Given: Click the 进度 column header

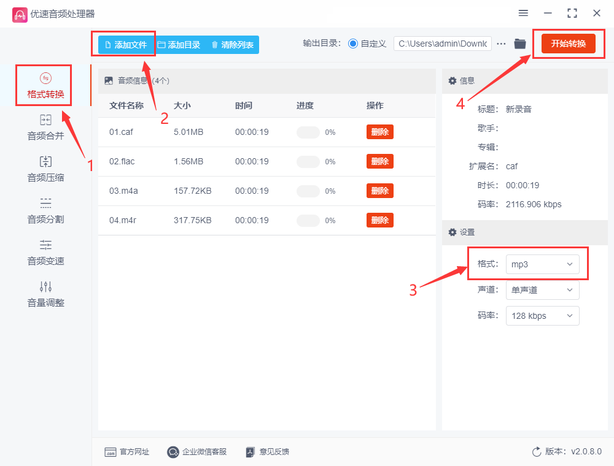Looking at the screenshot, I should click(x=305, y=105).
